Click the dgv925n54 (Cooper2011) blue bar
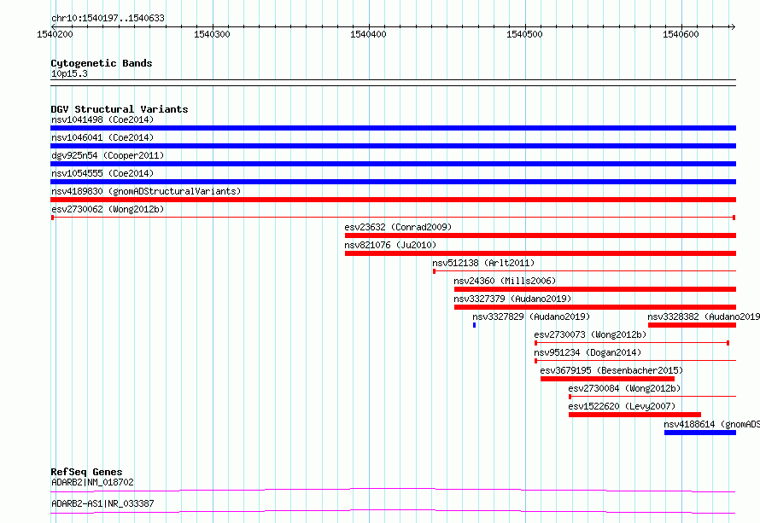 click(x=393, y=164)
